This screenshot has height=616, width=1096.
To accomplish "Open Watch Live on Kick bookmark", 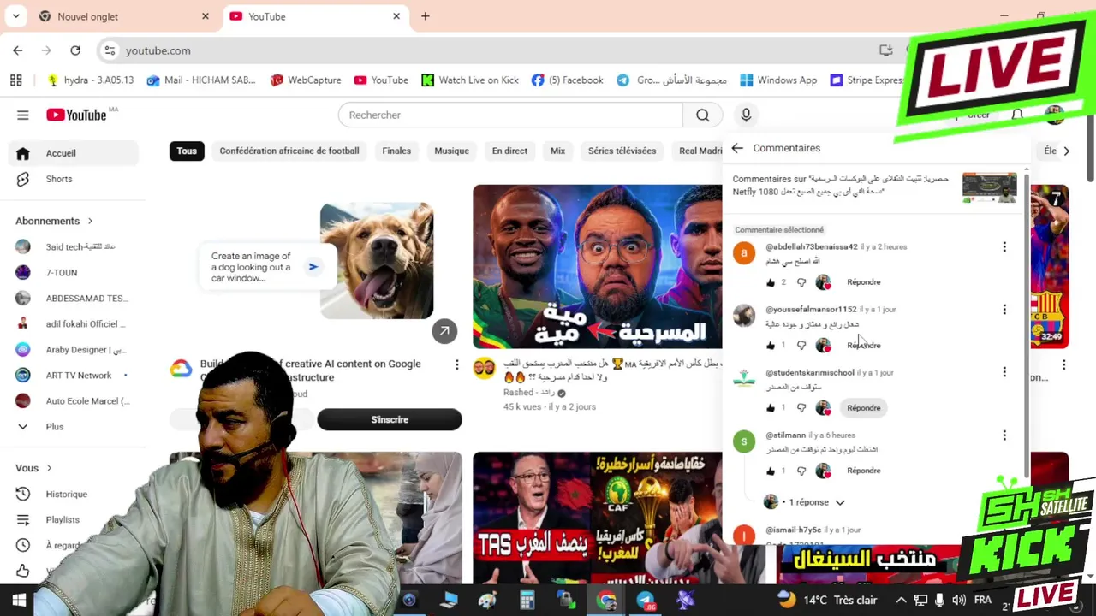I will click(470, 80).
